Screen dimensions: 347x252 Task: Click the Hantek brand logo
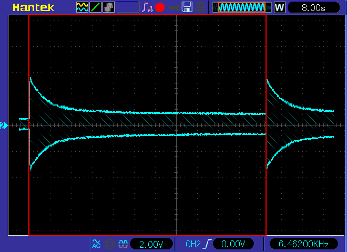tap(34, 8)
